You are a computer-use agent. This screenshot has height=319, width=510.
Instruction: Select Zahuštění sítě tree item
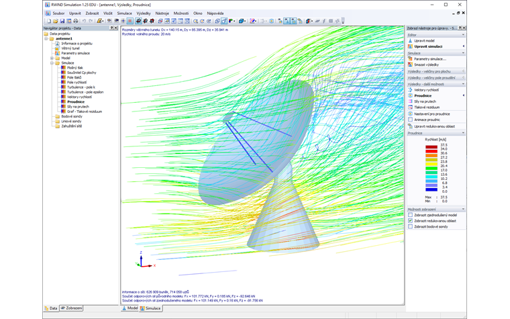(72, 126)
